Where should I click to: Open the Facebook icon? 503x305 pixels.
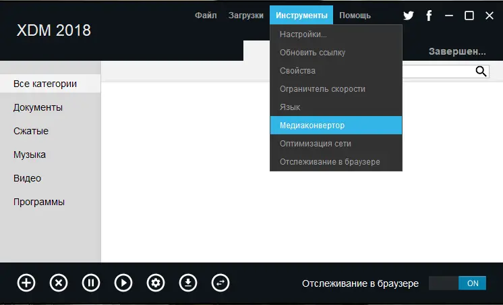tap(429, 16)
